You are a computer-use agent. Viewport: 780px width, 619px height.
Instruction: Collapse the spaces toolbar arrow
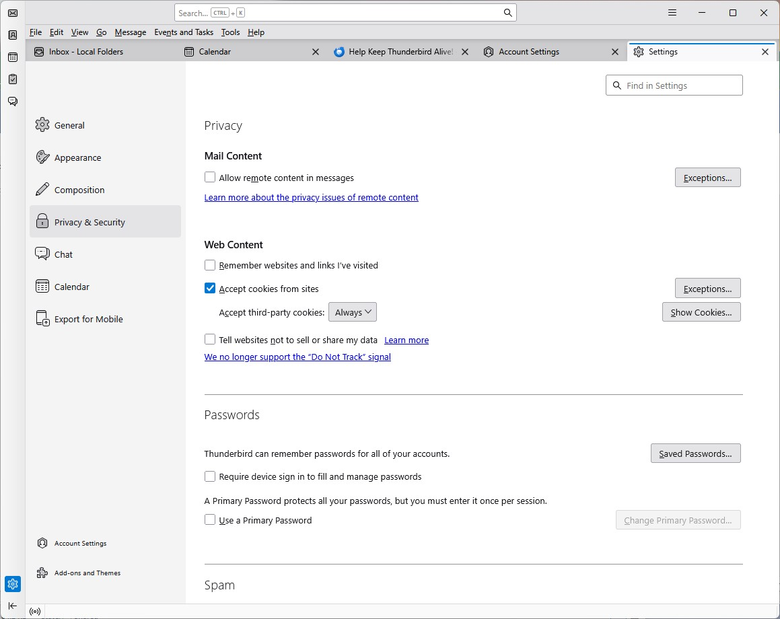click(x=13, y=606)
